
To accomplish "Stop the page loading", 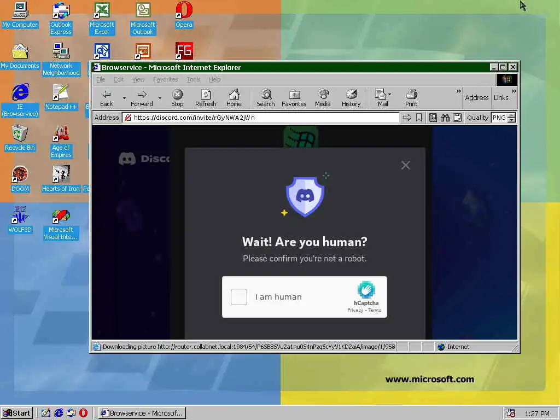I will [x=177, y=98].
